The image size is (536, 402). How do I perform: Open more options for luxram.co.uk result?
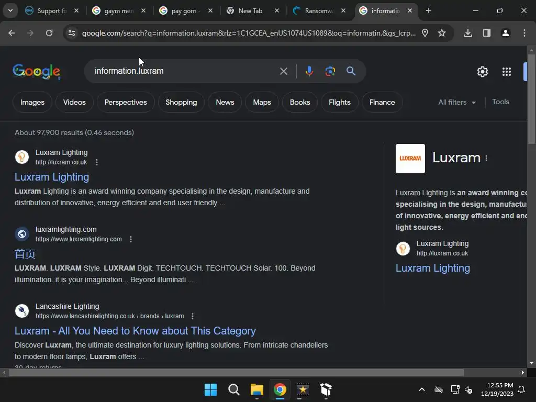click(x=97, y=162)
